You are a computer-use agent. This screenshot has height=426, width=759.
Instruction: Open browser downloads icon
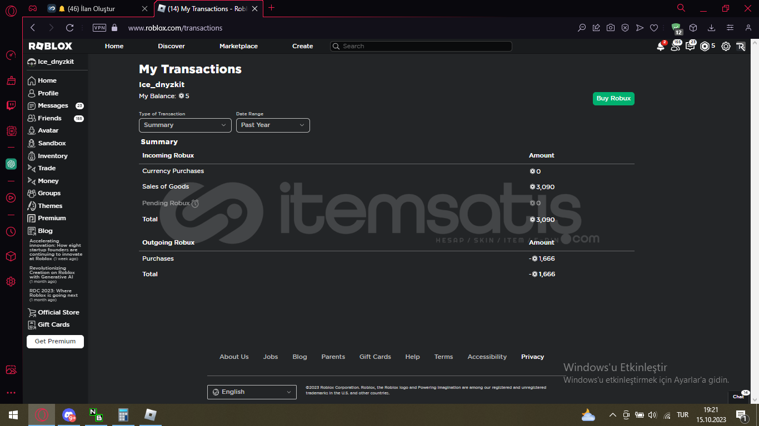(x=711, y=28)
